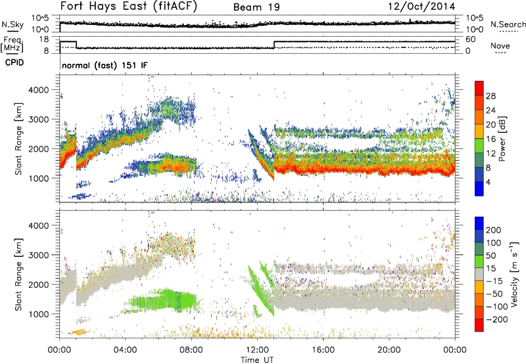
Task: Click the 'Velocity [m s-1]' colorbar title
Action: tap(514, 274)
